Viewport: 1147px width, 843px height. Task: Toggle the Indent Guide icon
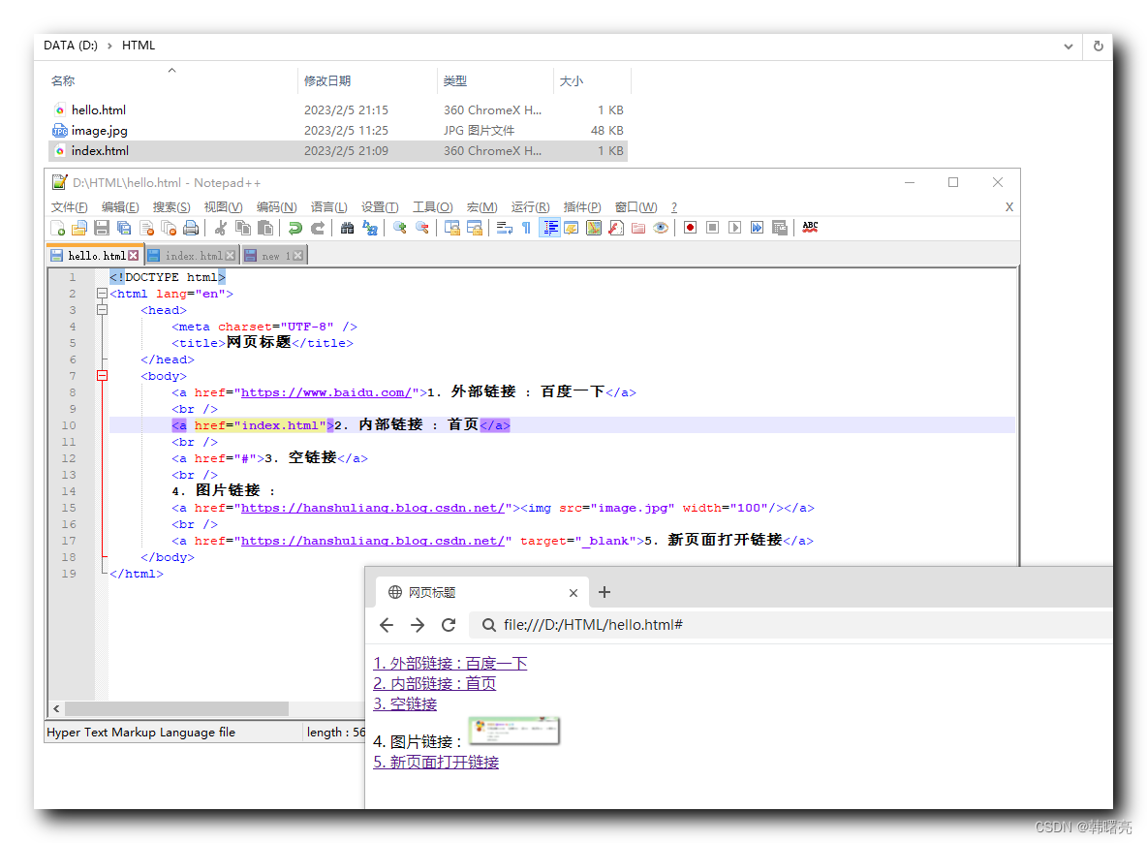tap(549, 229)
